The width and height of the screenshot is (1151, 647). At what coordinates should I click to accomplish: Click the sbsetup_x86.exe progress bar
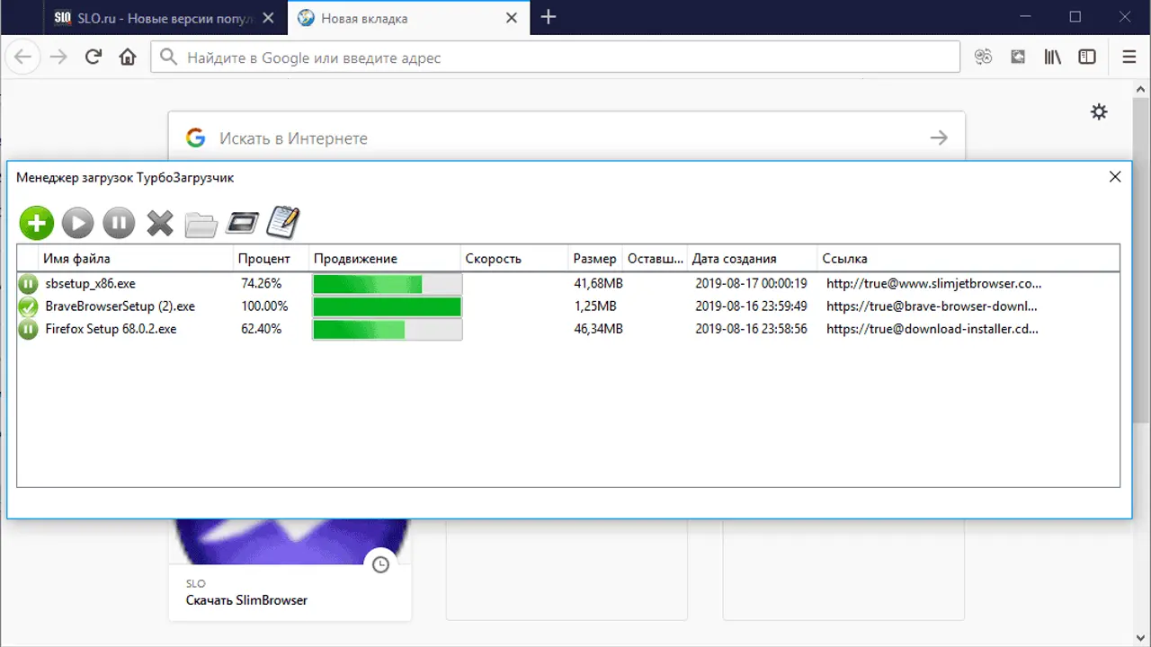387,284
